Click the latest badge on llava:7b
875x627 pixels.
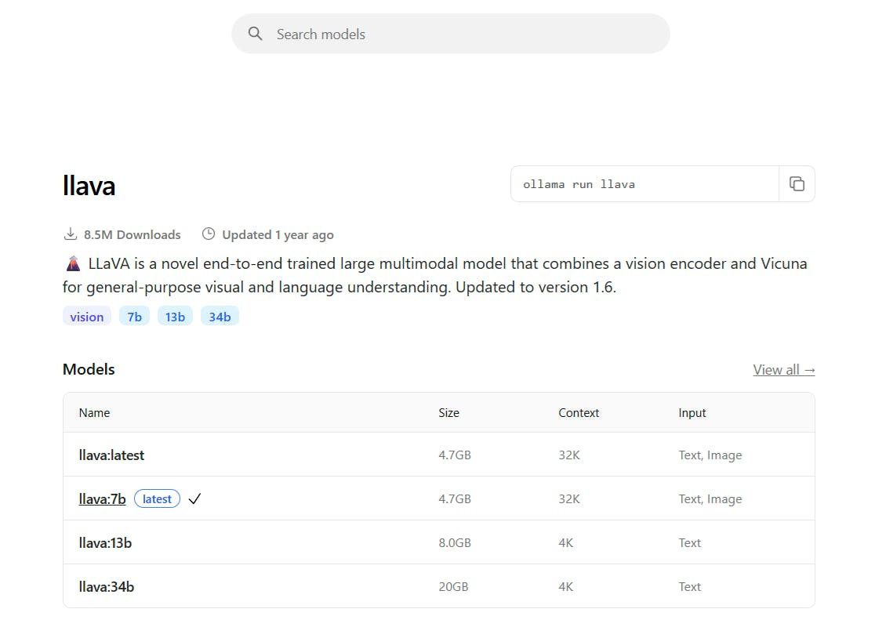point(157,499)
